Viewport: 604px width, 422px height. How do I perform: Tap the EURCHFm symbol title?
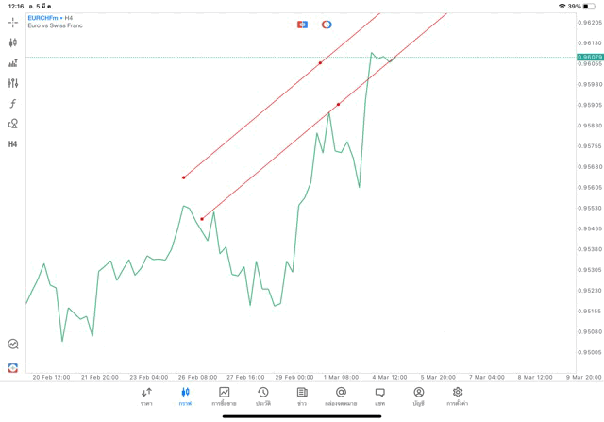click(43, 17)
